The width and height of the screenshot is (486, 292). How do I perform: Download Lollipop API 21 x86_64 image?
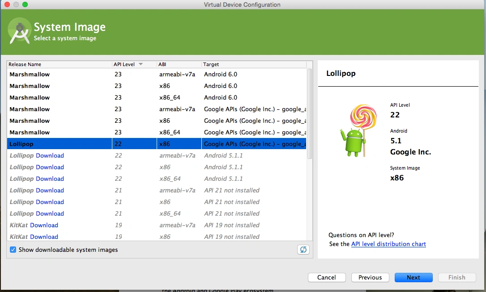pyautogui.click(x=50, y=213)
